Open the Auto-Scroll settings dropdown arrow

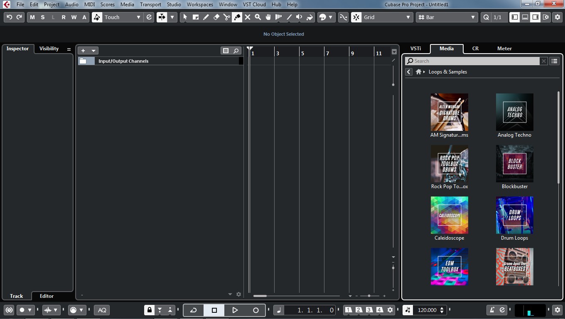(172, 17)
